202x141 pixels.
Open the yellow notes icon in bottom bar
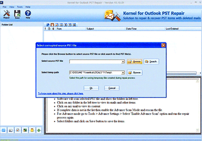(32, 130)
